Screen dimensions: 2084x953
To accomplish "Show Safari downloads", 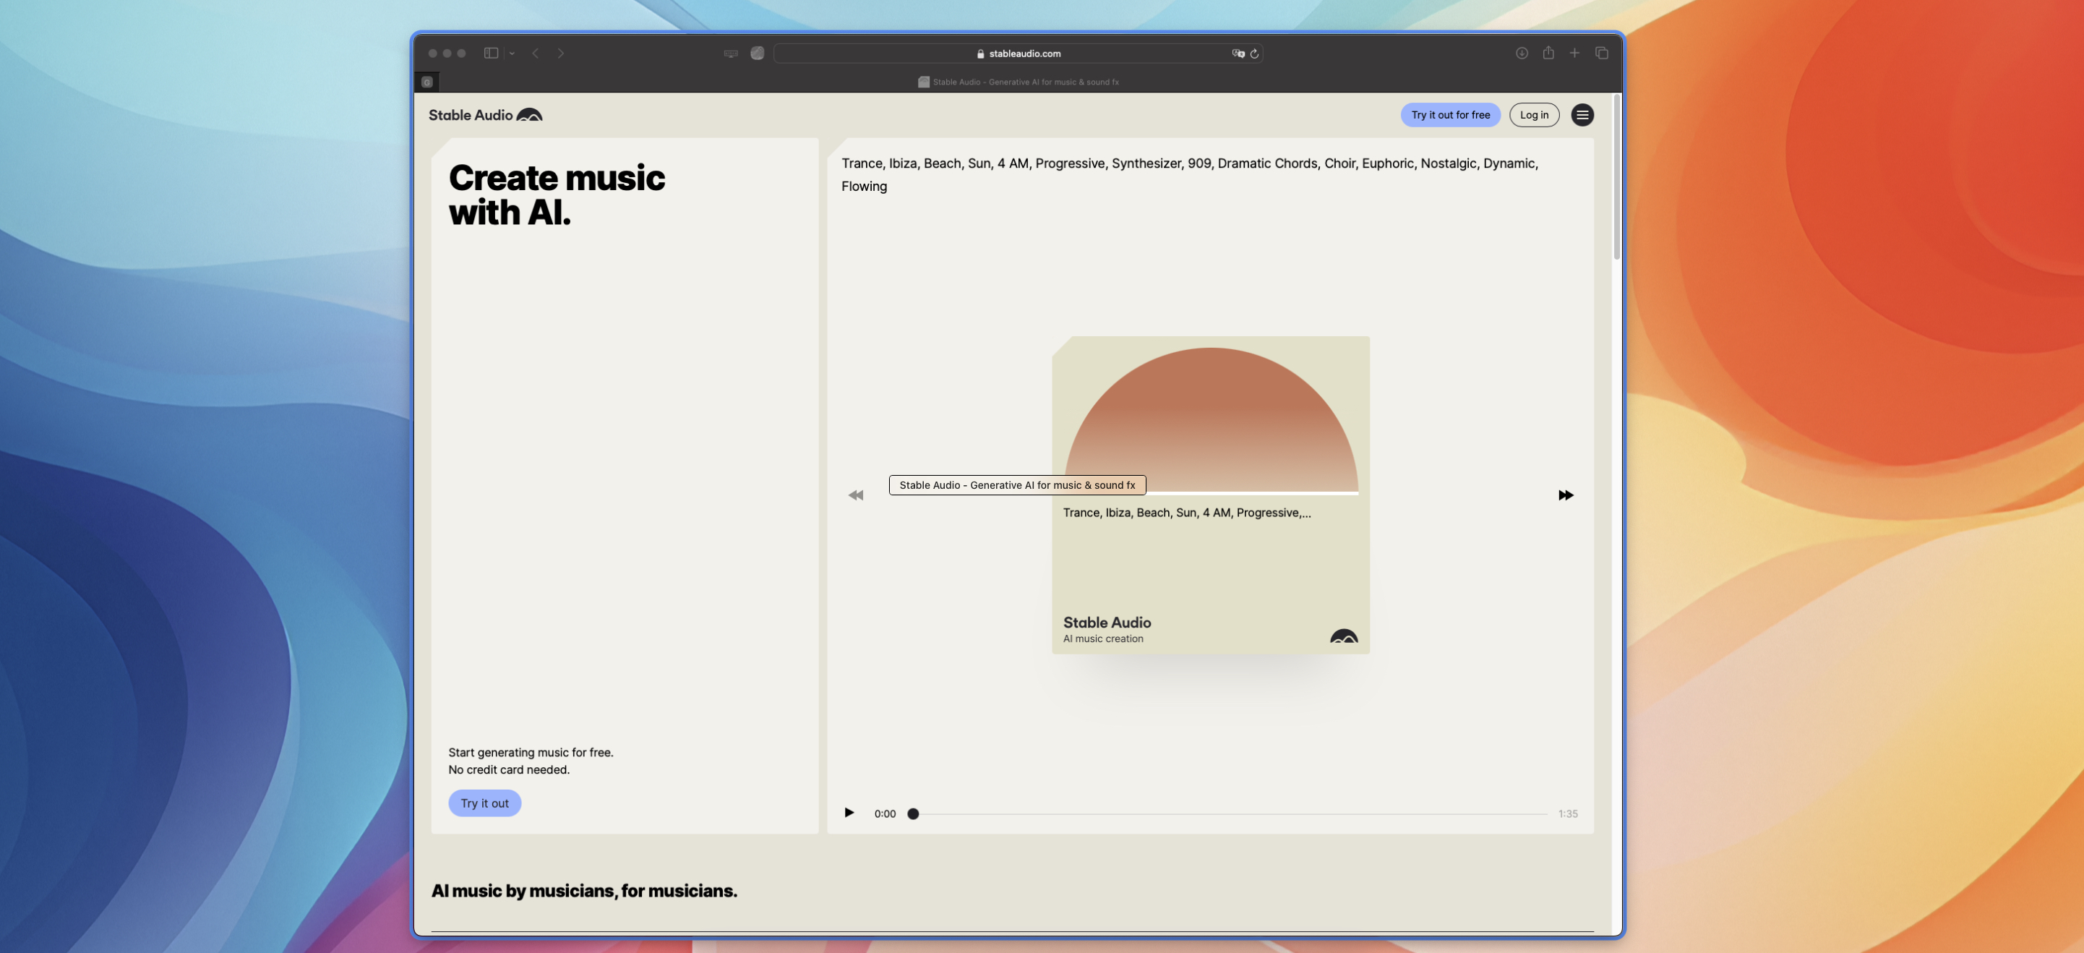I will pyautogui.click(x=1521, y=54).
